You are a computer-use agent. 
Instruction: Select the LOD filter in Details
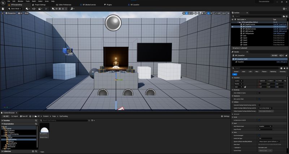[x=250, y=72]
